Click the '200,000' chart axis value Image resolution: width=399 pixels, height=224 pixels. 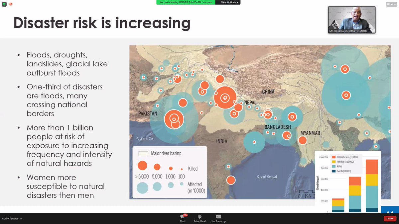(x=325, y=201)
